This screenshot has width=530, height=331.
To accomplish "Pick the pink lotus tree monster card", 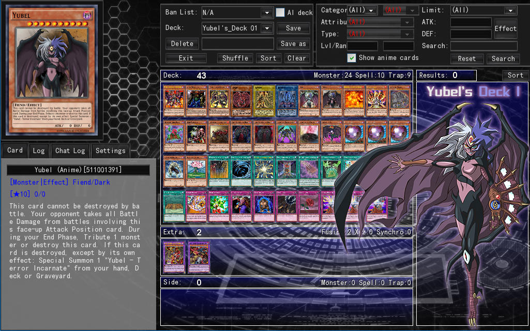I will (196, 171).
